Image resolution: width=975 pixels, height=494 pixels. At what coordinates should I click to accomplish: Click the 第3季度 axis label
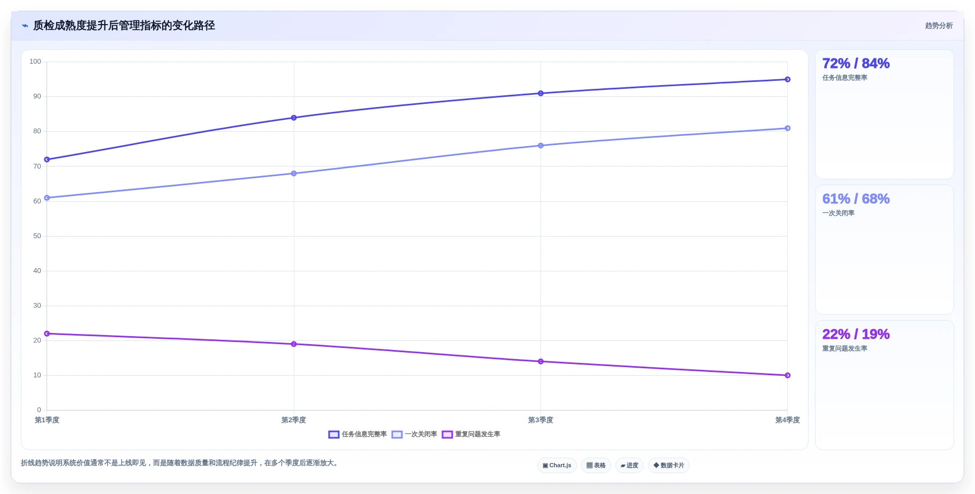[x=540, y=420]
